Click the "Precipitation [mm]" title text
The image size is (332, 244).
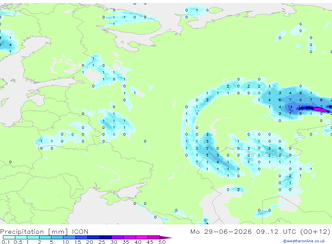click(x=34, y=232)
